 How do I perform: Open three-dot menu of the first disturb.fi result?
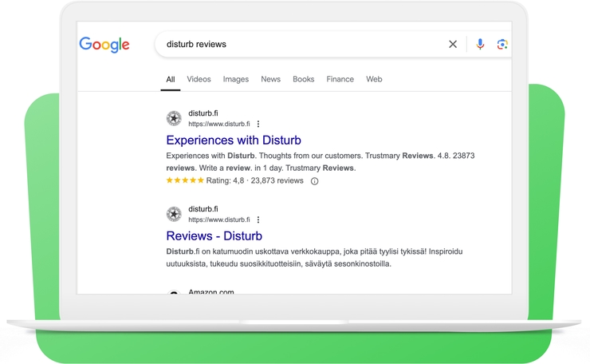point(258,125)
